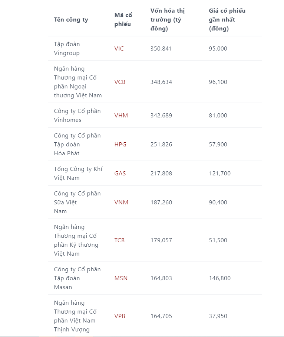
Task: Select Vietcombank market cap 348,634
Action: (x=161, y=82)
